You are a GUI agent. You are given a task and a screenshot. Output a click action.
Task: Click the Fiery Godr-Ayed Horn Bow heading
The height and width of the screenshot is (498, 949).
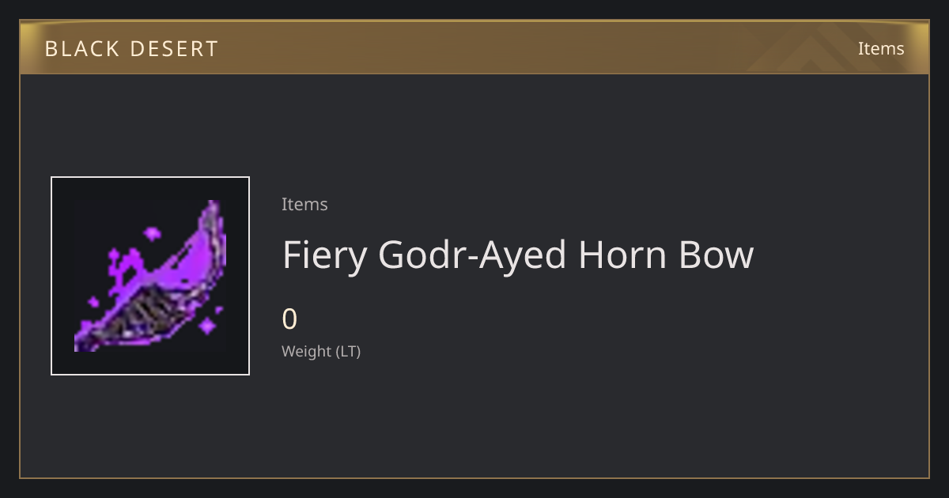tap(518, 255)
